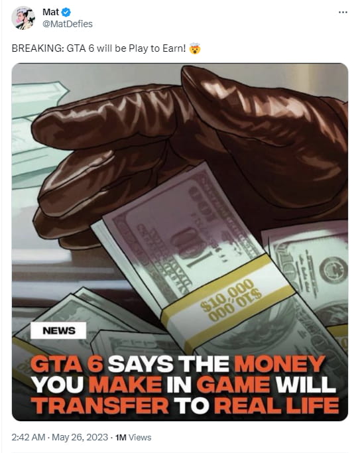This screenshot has height=453, width=358.
Task: Open the @MatDefies handle link
Action: click(x=68, y=24)
